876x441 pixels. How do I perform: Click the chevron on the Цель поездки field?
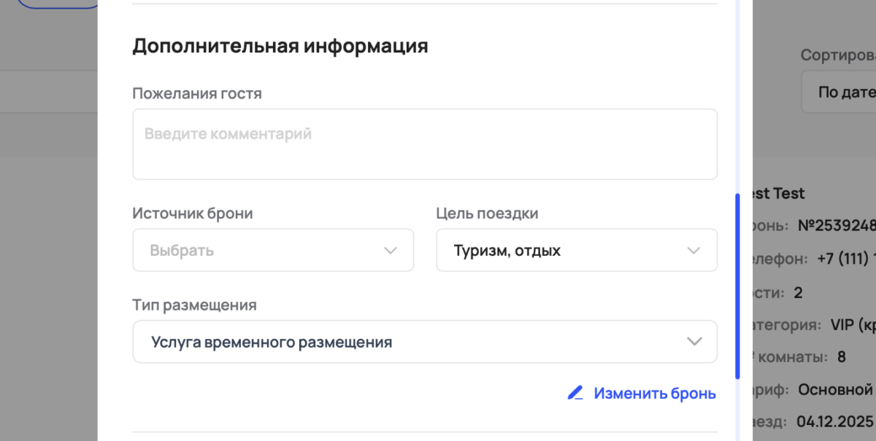(x=693, y=250)
